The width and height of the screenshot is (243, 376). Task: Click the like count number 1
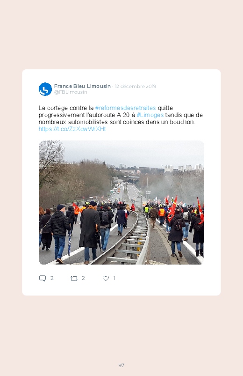click(x=114, y=278)
